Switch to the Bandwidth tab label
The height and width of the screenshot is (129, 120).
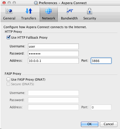69,18
